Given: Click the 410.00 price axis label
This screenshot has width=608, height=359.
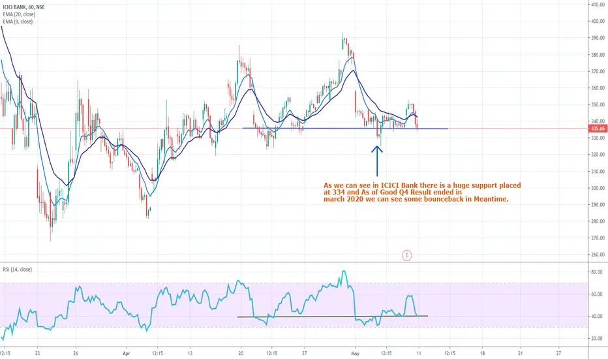Looking at the screenshot, I should pos(598,5).
